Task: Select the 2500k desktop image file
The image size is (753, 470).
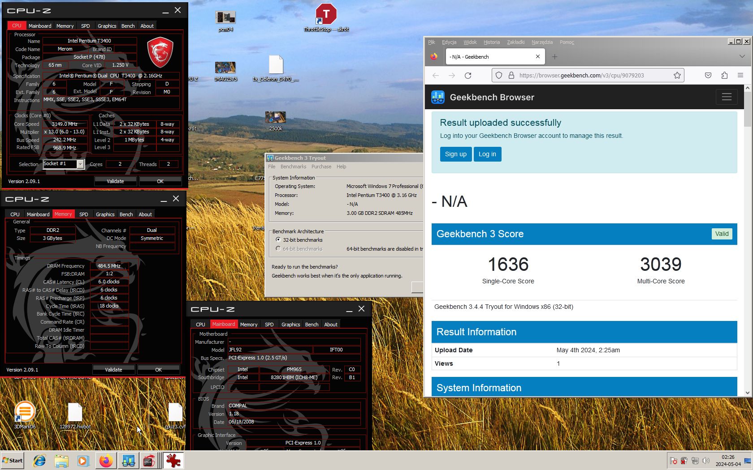Action: point(276,121)
